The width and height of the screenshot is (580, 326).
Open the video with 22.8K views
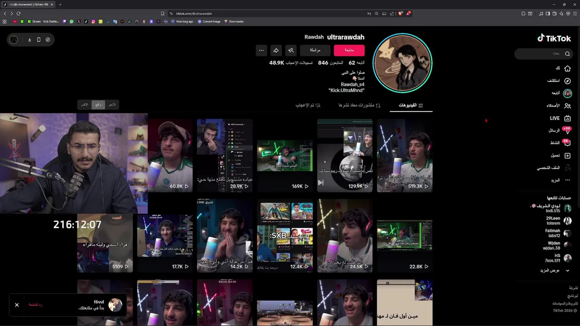(x=405, y=235)
